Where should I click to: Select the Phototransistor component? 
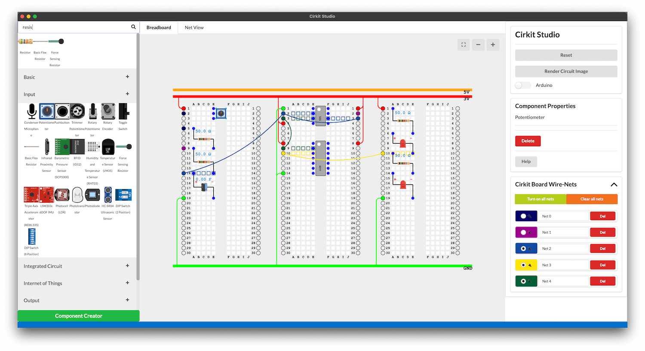point(77,195)
